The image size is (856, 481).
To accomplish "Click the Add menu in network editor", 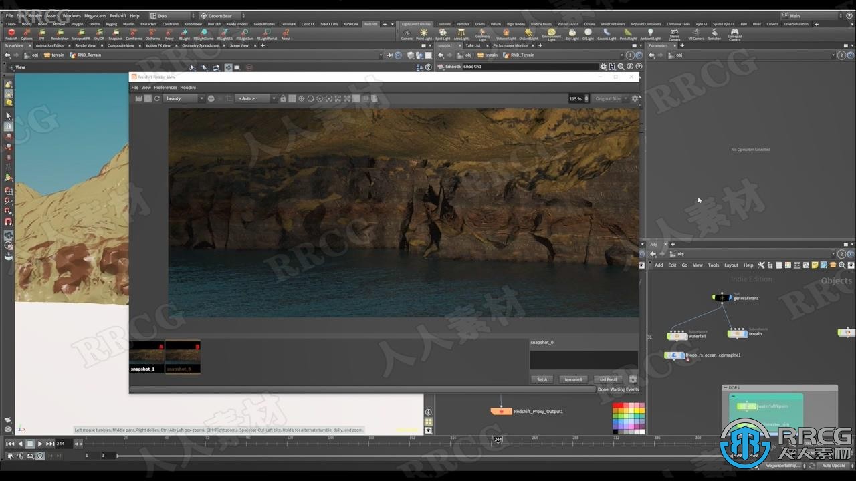I will (x=659, y=265).
